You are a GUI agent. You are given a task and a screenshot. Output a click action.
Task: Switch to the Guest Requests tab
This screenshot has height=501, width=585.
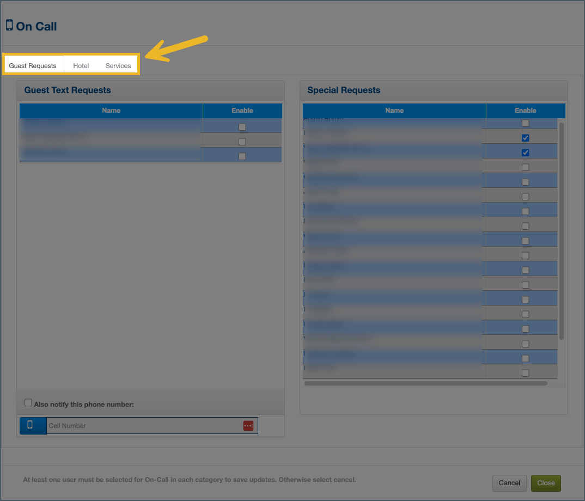[x=33, y=65]
